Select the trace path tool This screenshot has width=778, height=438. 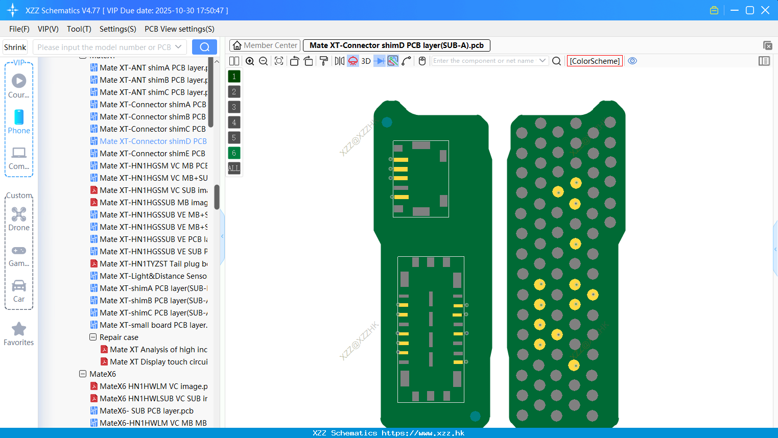407,61
